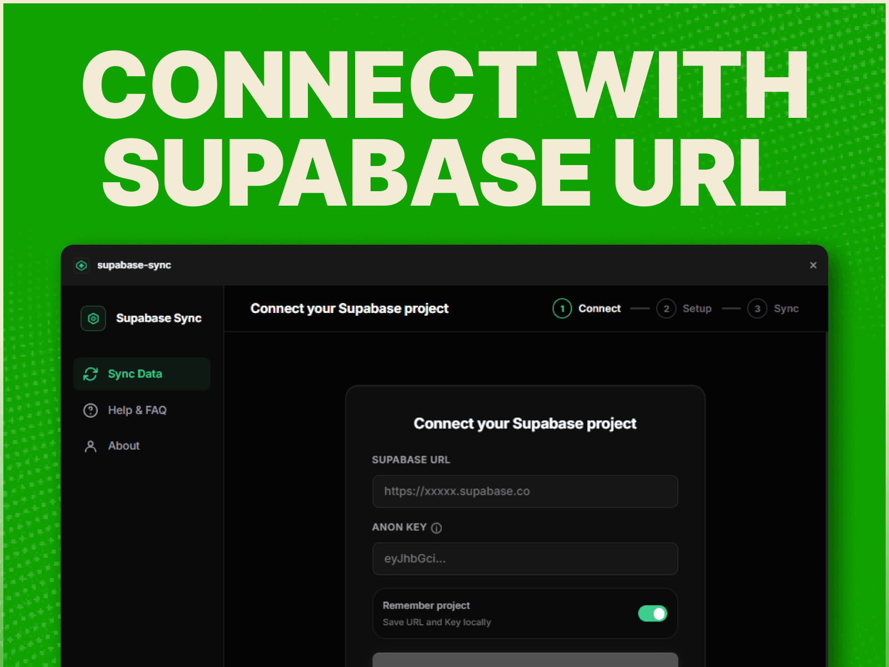Click the 'Supabase Sync' sidebar title text
This screenshot has width=889, height=667.
[x=159, y=318]
